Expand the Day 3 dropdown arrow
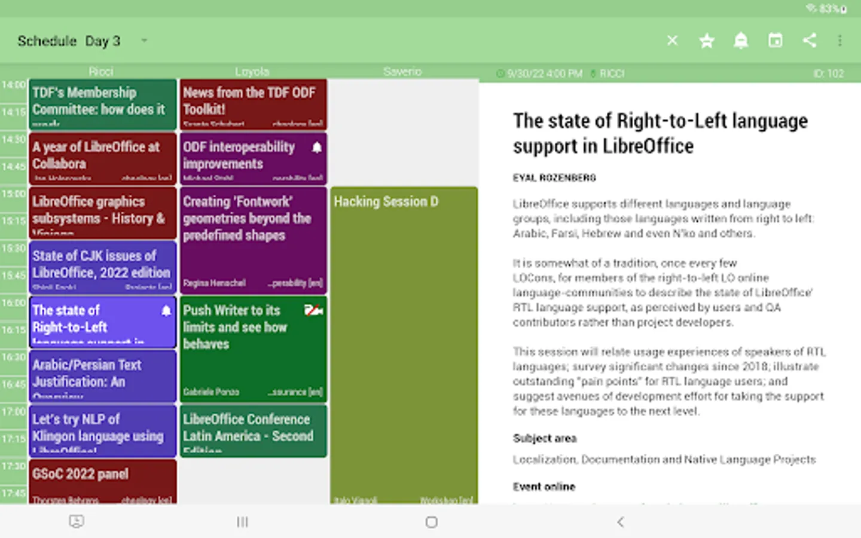 (x=144, y=41)
